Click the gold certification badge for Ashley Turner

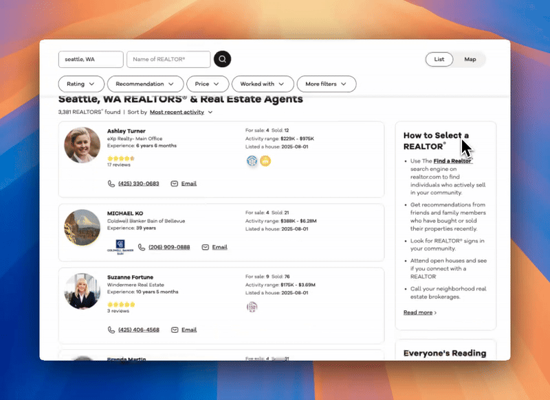265,161
